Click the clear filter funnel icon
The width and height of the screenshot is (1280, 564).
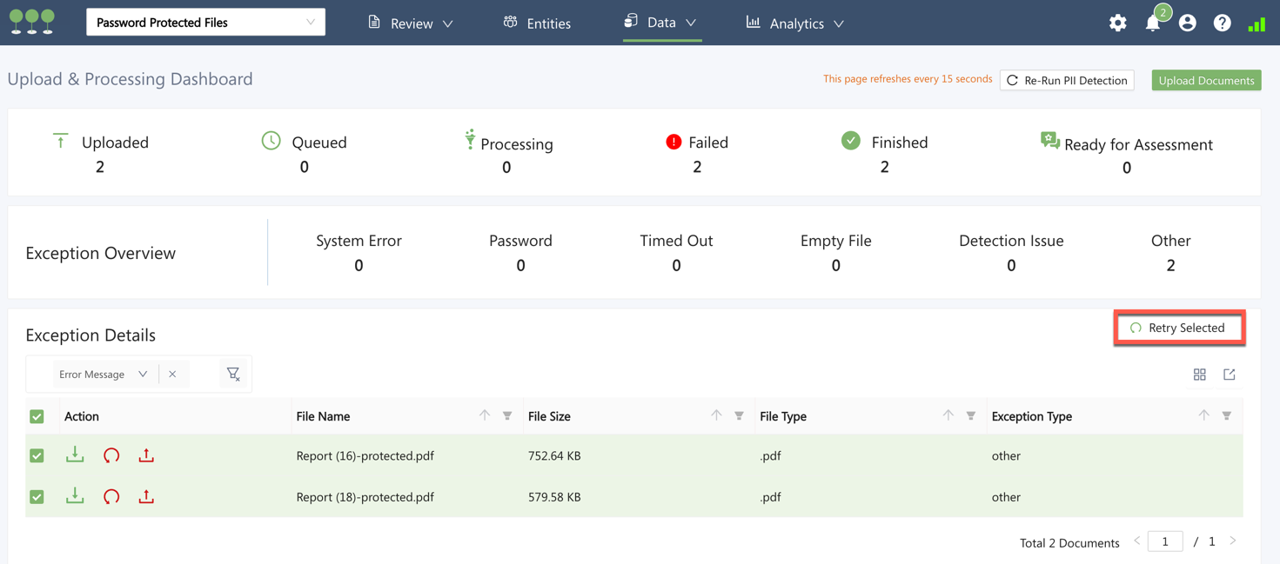(233, 374)
